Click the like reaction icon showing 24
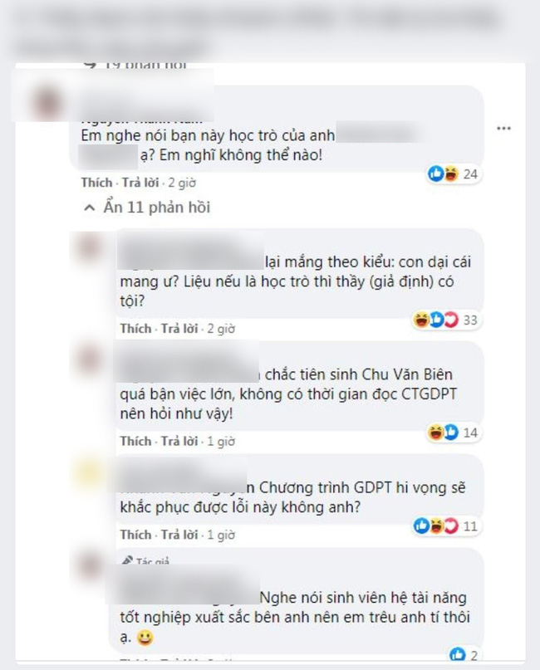540x670 pixels. [435, 174]
